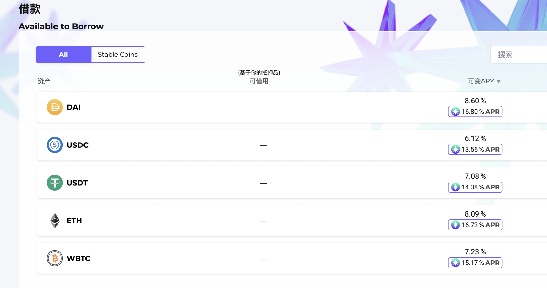The width and height of the screenshot is (547, 288).
Task: Click reward star icon beside 16.73 % APR
Action: pos(455,225)
